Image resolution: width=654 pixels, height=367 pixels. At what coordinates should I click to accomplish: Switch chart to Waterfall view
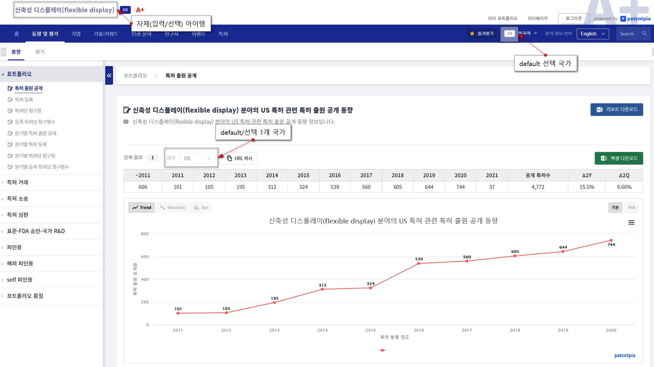coord(173,207)
